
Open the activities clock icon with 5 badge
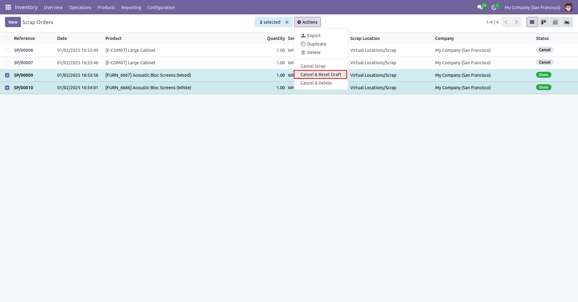[x=495, y=7]
